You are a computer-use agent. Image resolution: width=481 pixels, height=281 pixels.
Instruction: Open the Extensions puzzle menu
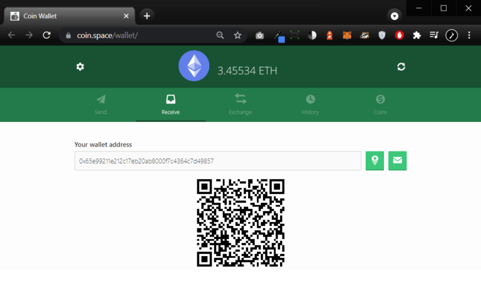point(417,35)
